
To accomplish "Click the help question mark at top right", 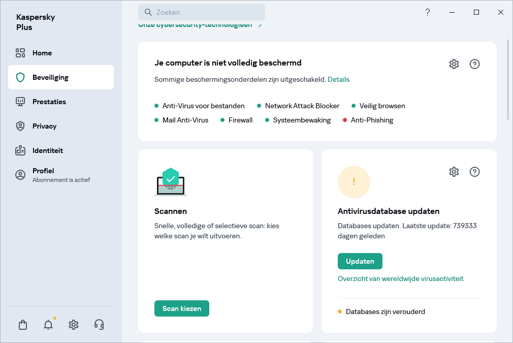I will coord(428,12).
